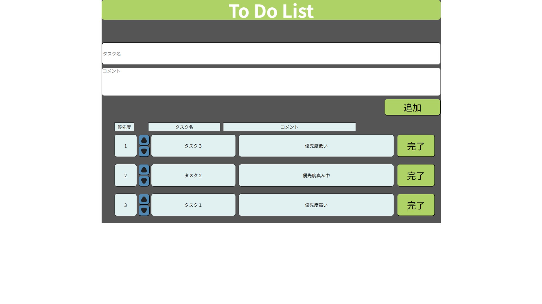Click down arrow for タスク２

point(144,181)
